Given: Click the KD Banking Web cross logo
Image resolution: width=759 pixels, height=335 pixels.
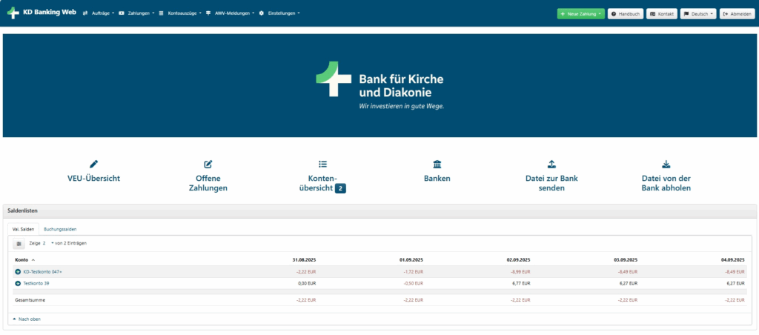Looking at the screenshot, I should 13,13.
